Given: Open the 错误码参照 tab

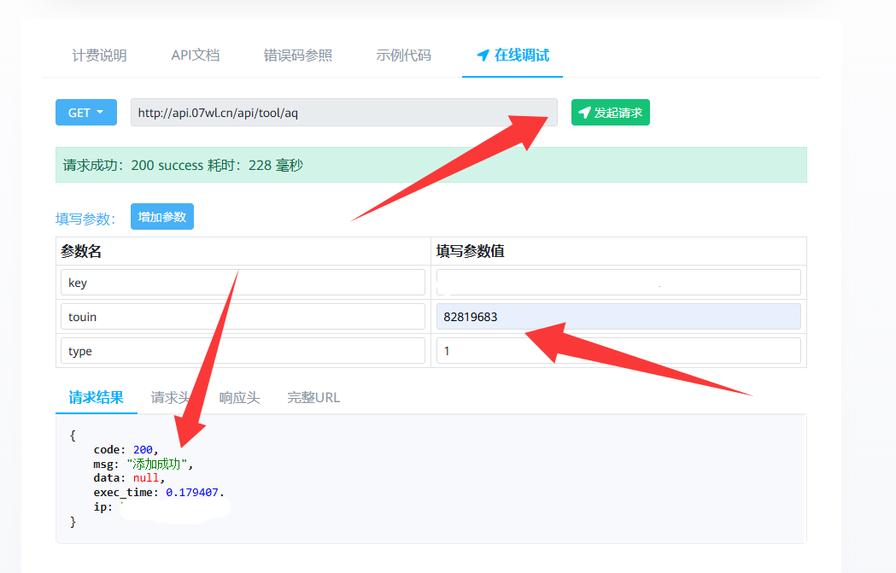Looking at the screenshot, I should [297, 56].
